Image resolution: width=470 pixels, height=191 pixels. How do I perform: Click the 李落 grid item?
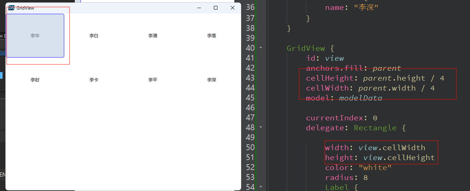coord(212,36)
